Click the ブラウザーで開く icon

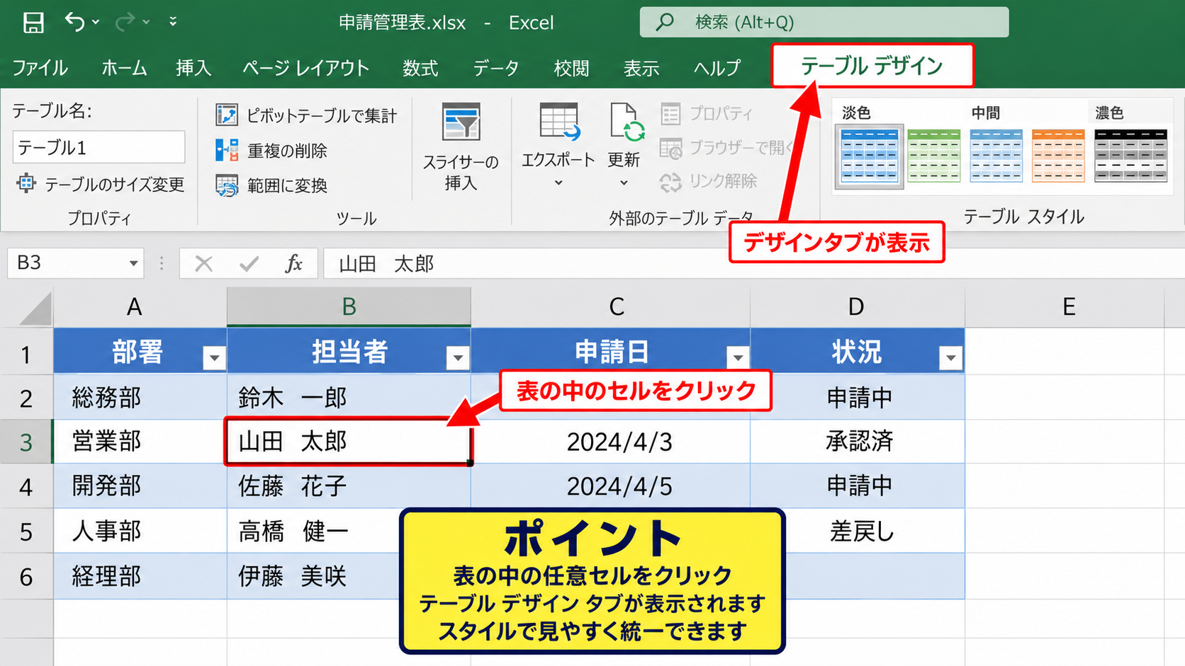click(670, 148)
